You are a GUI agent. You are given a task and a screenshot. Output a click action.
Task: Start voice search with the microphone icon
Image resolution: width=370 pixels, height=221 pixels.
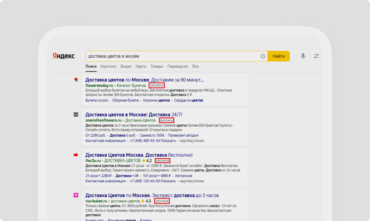coord(303,56)
